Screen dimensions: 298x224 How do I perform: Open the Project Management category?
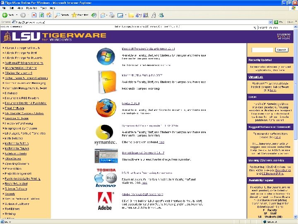(18, 173)
